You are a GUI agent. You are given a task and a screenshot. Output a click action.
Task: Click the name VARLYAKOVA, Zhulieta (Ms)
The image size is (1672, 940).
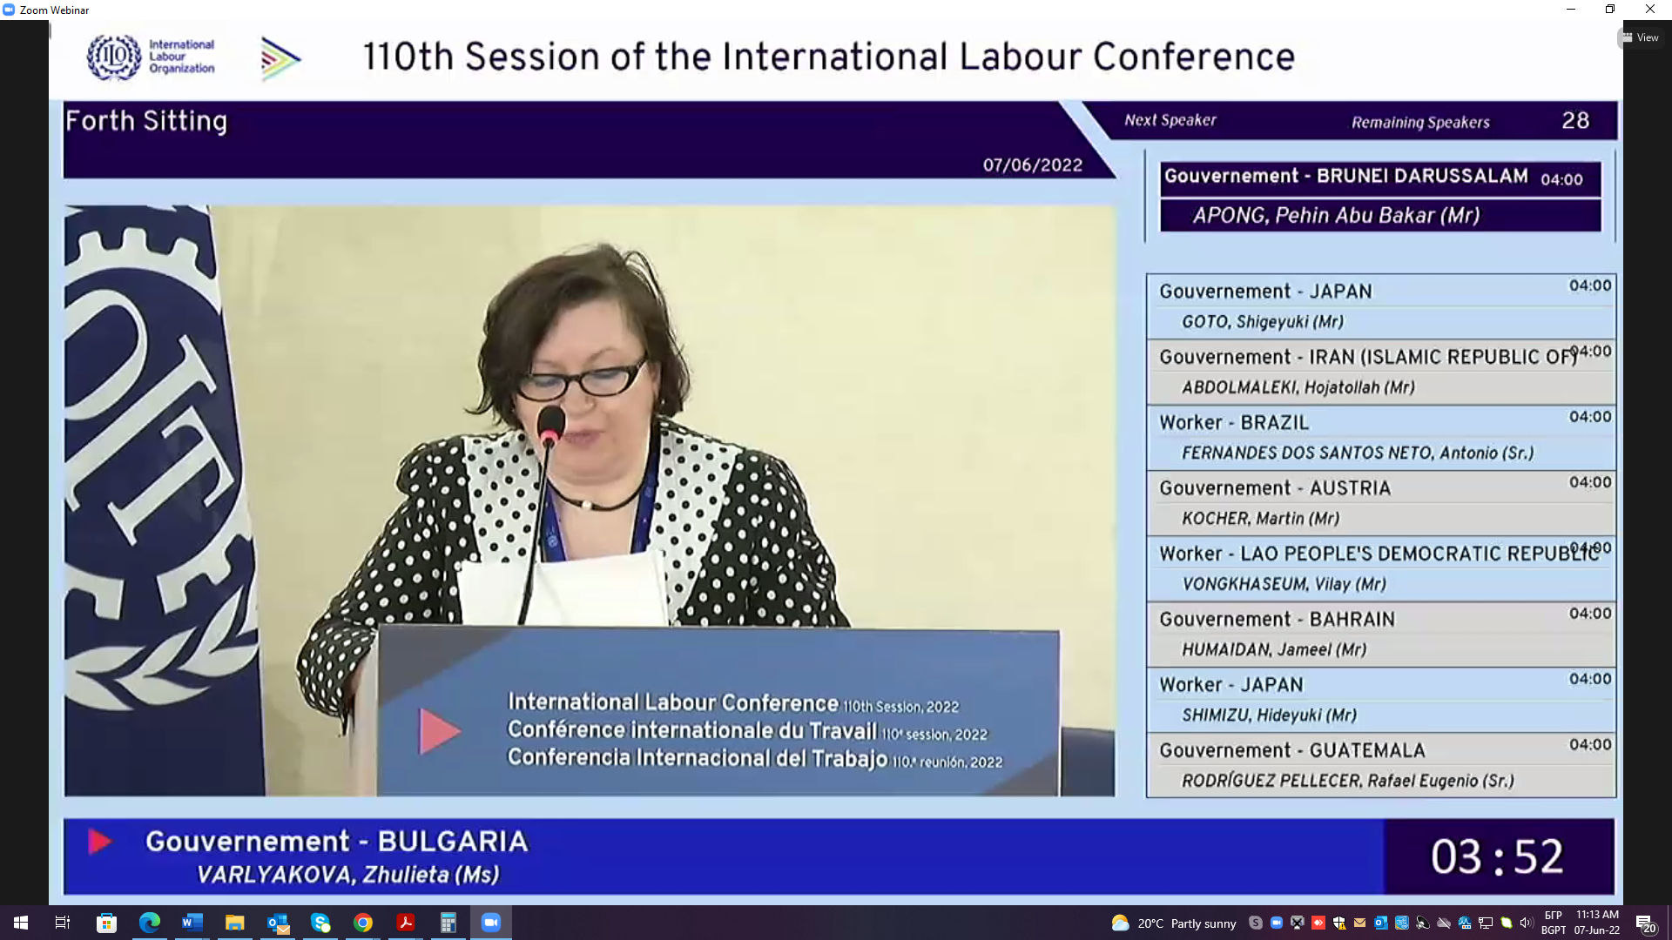pos(347,875)
